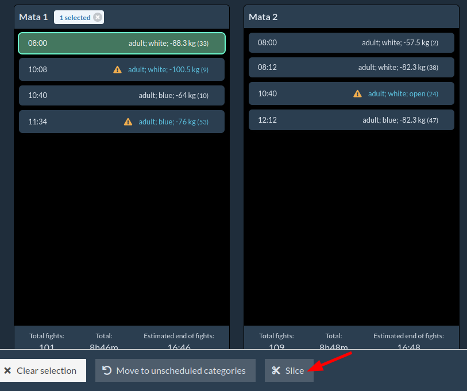467x391 pixels.
Task: Click Estimated end of fights under Mata 1
Action: (x=179, y=336)
